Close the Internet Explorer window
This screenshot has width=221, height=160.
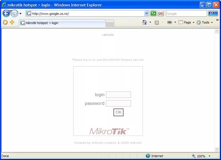click(216, 5)
